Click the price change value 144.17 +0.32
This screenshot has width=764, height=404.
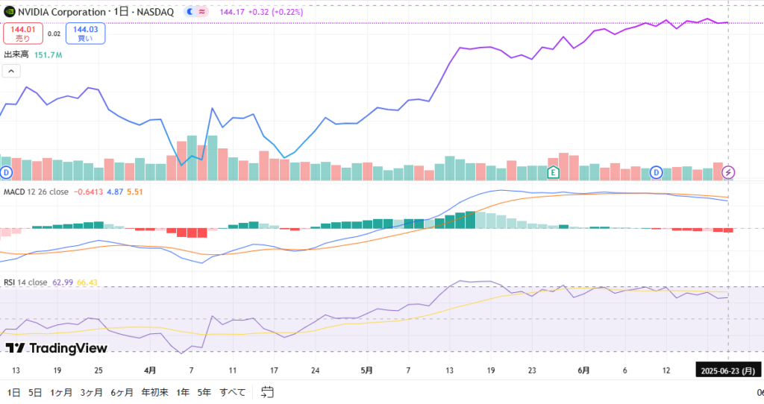[x=244, y=12]
